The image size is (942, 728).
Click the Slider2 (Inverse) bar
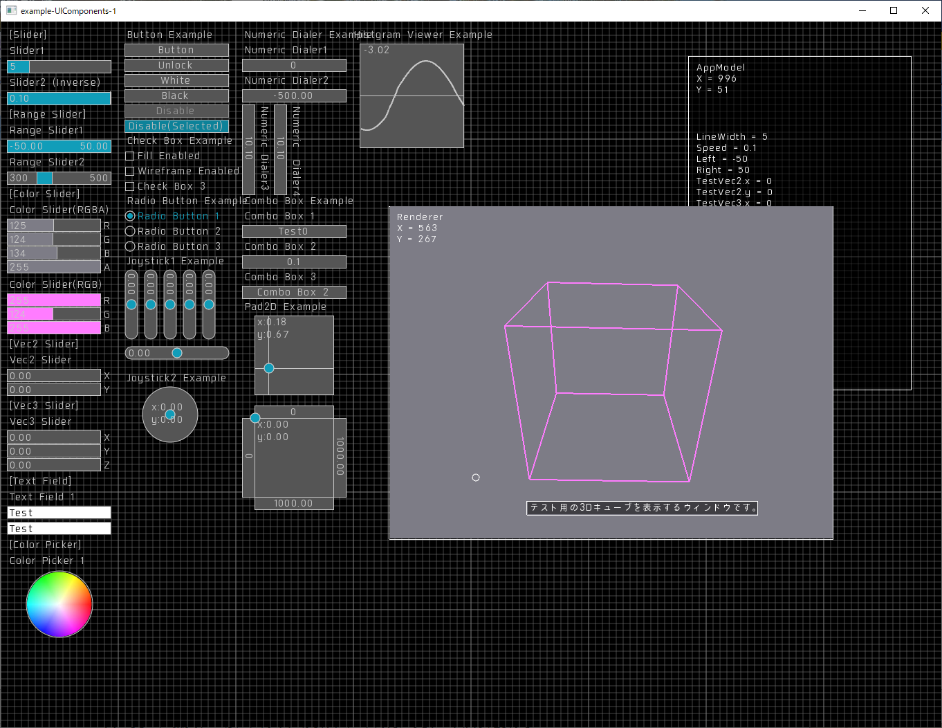tap(59, 98)
